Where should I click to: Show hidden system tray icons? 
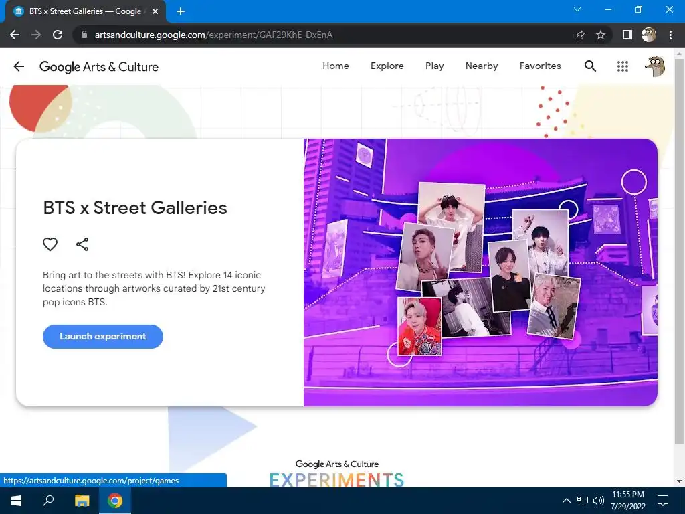point(566,501)
